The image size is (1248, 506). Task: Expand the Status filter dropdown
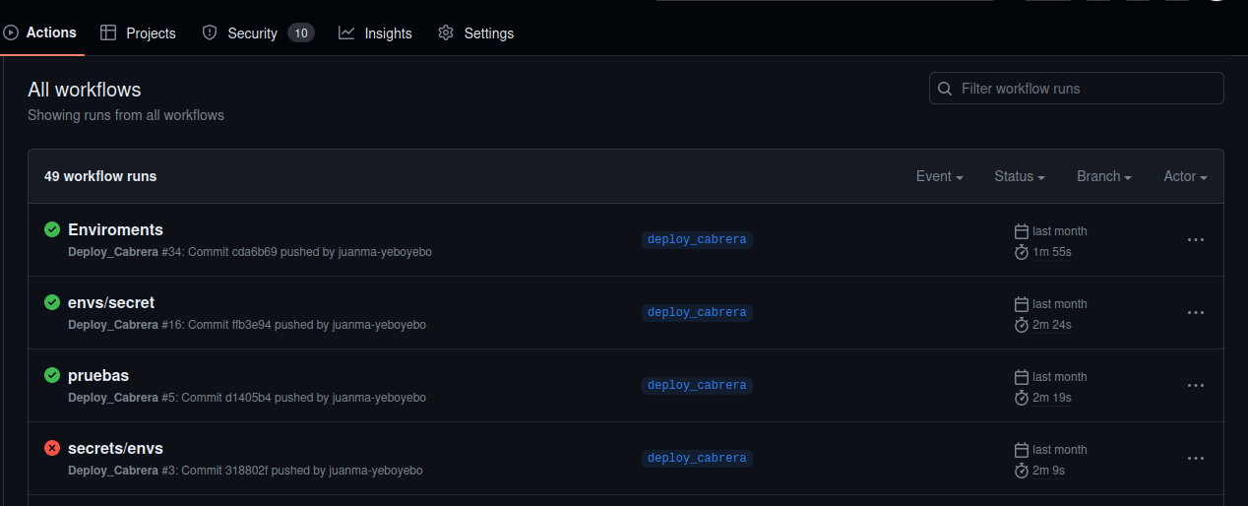(1020, 176)
